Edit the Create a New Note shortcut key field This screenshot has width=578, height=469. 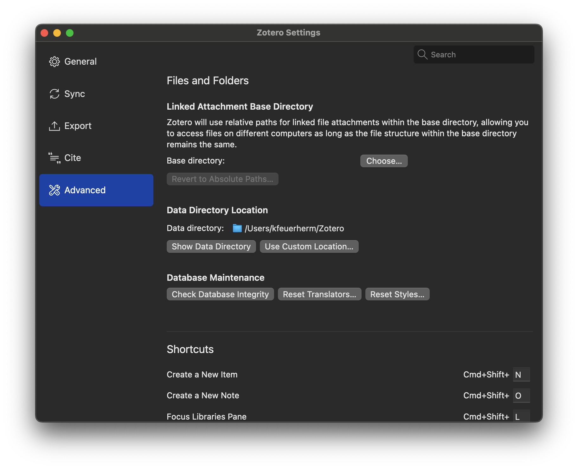tap(521, 395)
